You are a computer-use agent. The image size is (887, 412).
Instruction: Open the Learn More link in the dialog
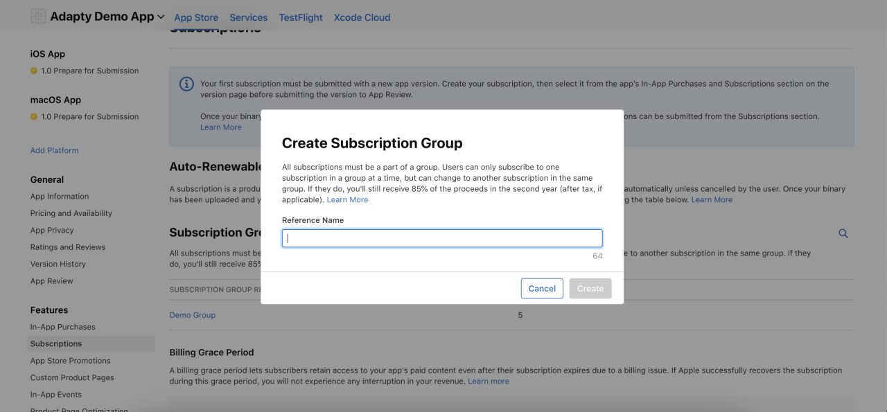click(347, 199)
